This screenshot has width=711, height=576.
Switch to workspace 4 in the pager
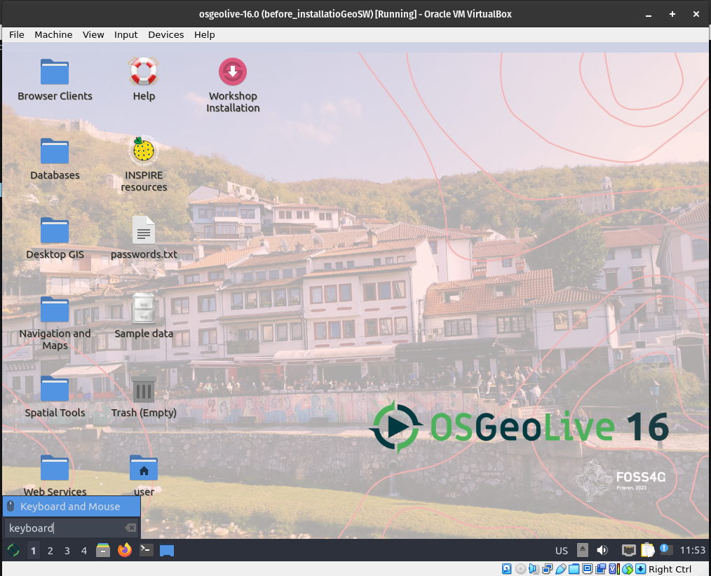(84, 551)
